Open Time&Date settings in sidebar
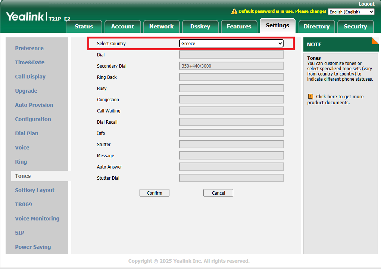Image resolution: width=381 pixels, height=269 pixels. (29, 62)
